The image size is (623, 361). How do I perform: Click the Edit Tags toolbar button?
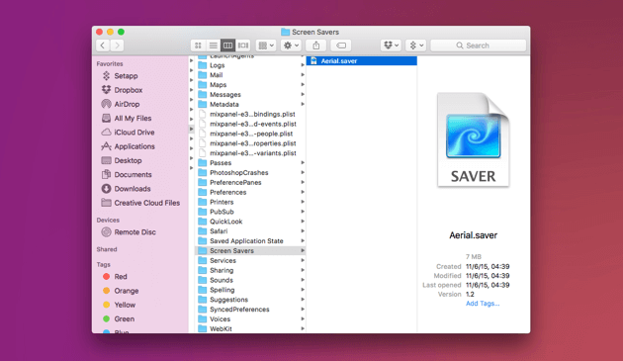tap(341, 45)
